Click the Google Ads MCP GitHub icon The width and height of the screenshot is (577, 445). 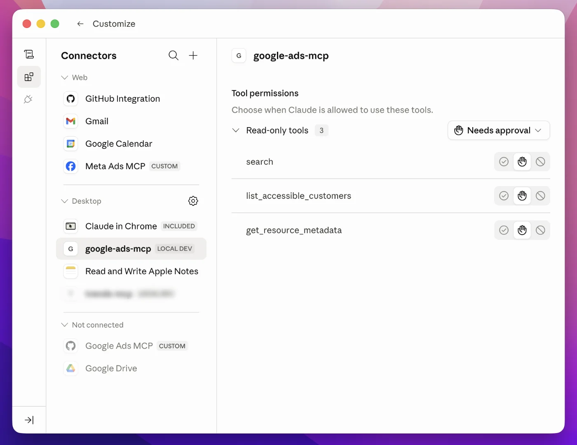point(71,346)
